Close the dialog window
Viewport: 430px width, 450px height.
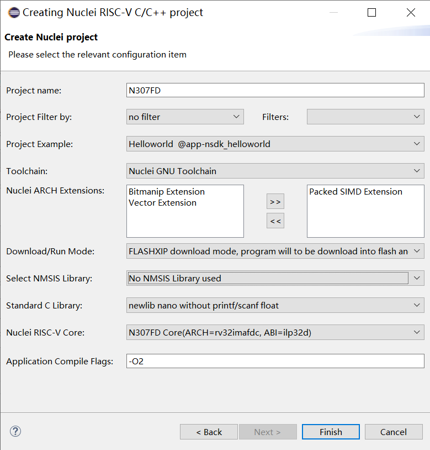[x=411, y=12]
